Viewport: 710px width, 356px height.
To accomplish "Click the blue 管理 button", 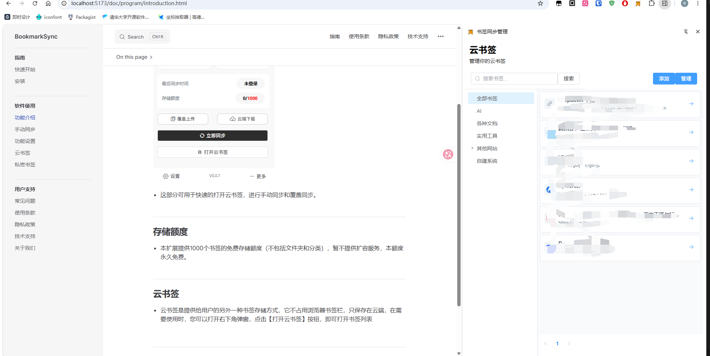I will 686,79.
